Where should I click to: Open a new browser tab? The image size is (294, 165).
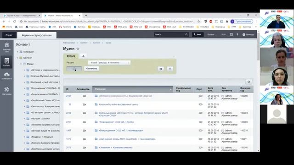[86, 16]
